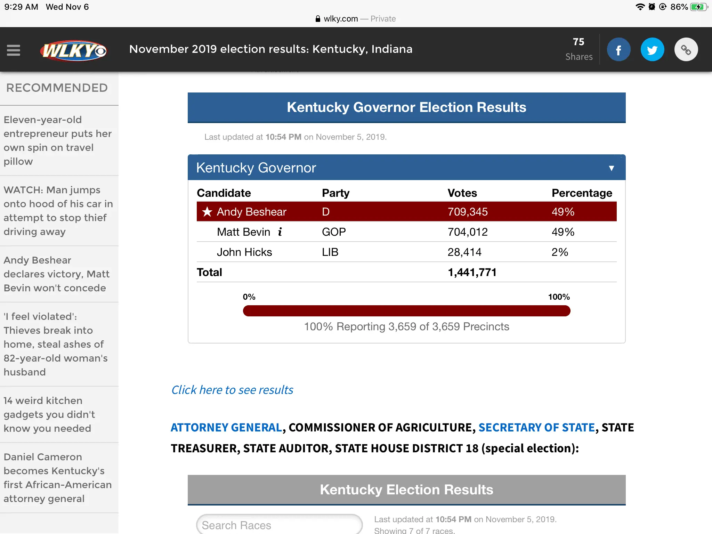
Task: Open the hamburger menu
Action: tap(14, 50)
